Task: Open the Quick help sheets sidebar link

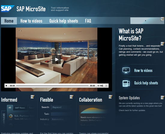Action: (146, 83)
